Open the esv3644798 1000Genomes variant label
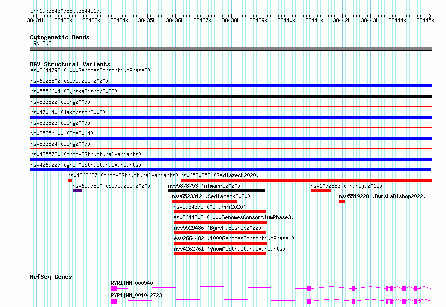446x307 pixels. click(90, 70)
